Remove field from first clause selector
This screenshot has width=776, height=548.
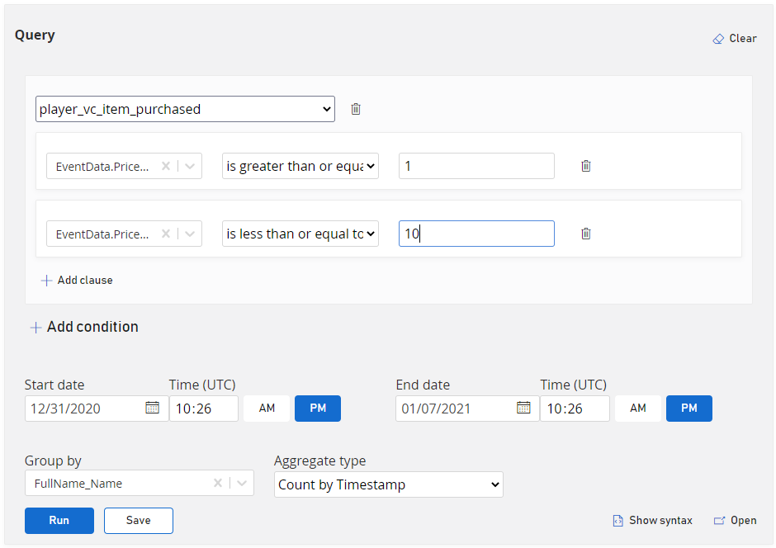click(166, 166)
